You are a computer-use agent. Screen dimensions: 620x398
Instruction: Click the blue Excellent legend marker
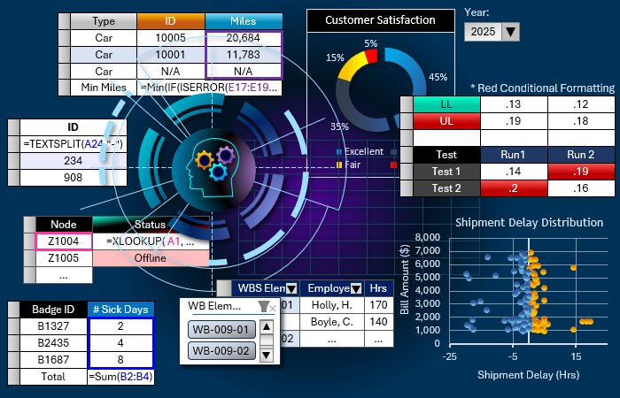tap(339, 152)
